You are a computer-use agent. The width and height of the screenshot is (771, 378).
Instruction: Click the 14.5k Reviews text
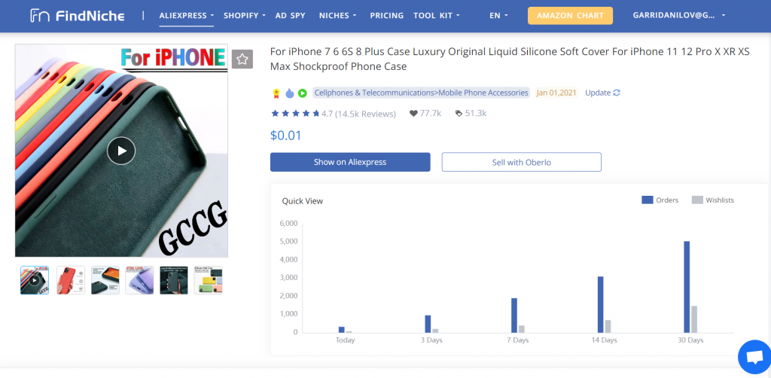(x=365, y=114)
